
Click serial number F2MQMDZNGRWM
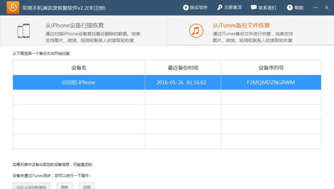271,83
